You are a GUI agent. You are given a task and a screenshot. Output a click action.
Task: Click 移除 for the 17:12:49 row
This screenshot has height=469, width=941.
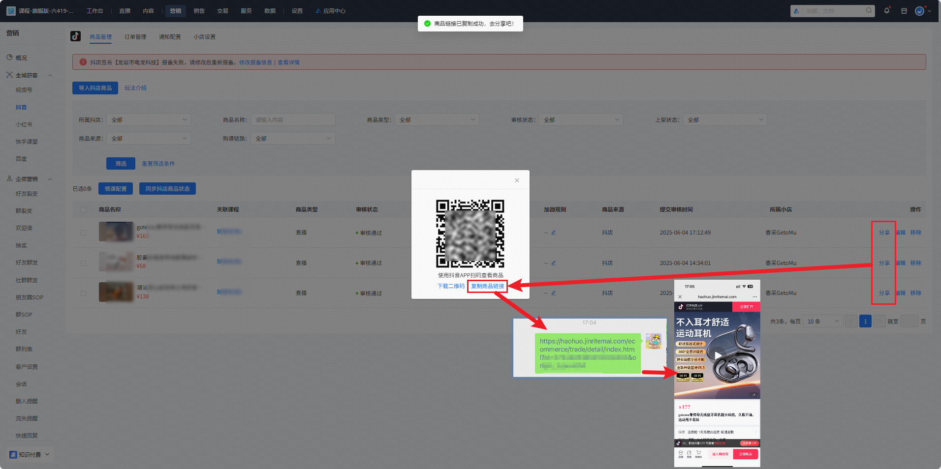tap(915, 233)
